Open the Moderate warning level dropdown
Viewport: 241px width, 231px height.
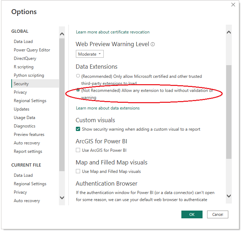[x=90, y=54]
